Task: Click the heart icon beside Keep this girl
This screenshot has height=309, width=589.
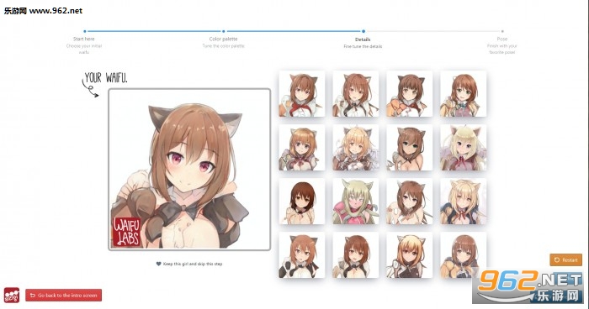Action: coord(158,264)
